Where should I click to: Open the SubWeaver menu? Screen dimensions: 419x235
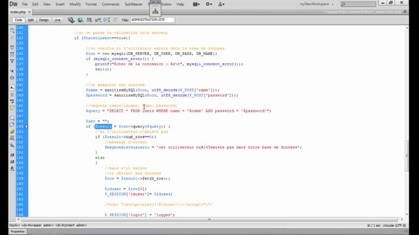[x=134, y=5]
